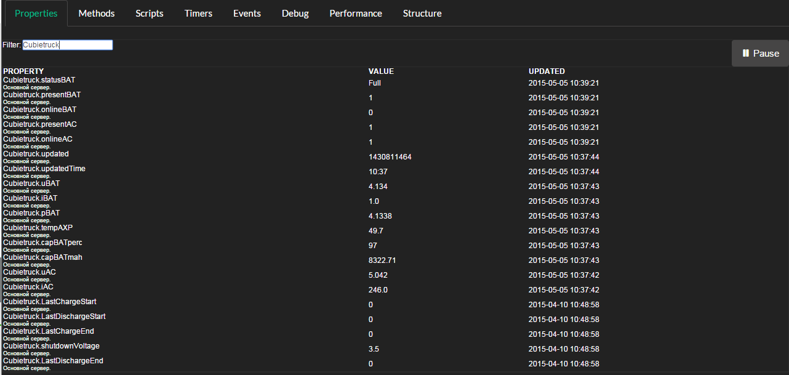Screen dimensions: 789x375
Task: Click the pause icon in Pause button
Action: tap(746, 54)
